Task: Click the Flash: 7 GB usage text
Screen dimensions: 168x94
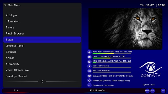Action: point(108,56)
